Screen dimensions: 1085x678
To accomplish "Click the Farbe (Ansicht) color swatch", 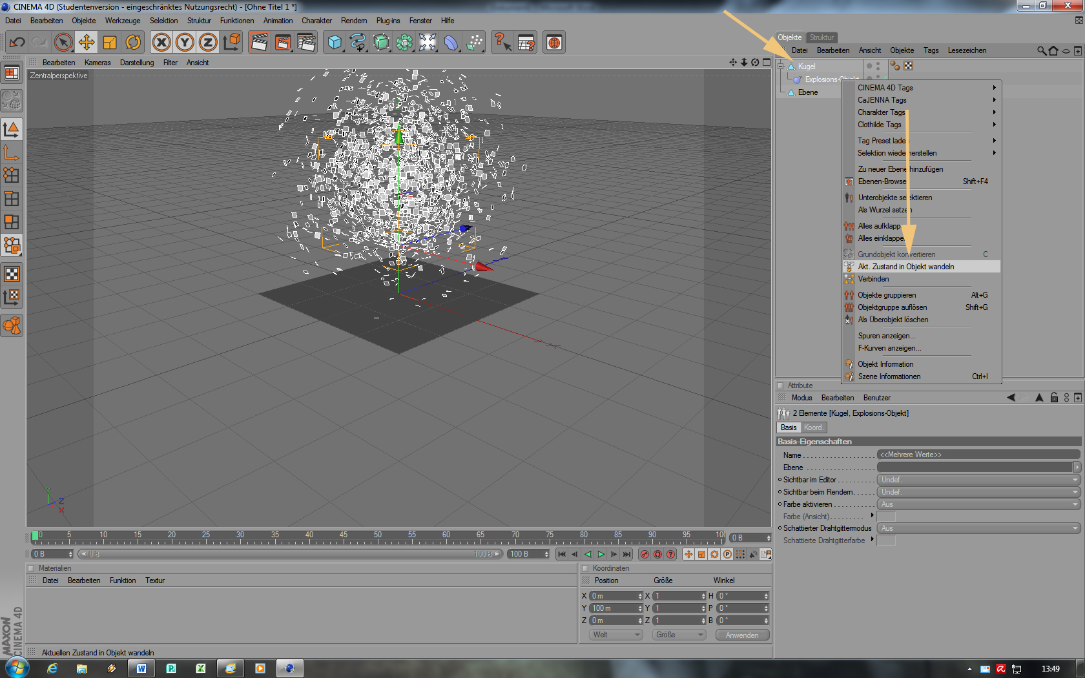I will [x=886, y=517].
